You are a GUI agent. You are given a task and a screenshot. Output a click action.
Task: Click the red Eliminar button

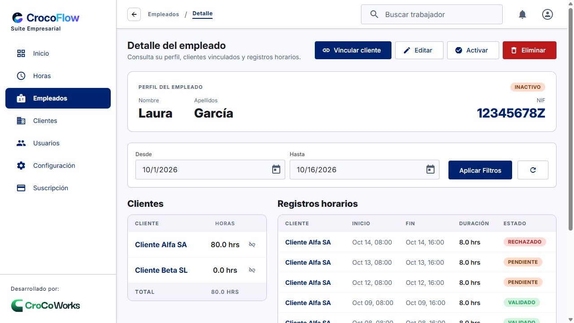pos(530,50)
